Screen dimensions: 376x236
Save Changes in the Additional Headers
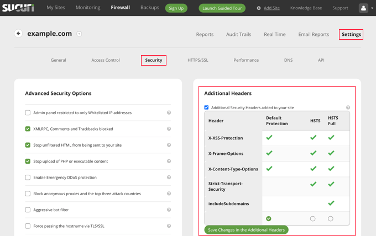246,229
